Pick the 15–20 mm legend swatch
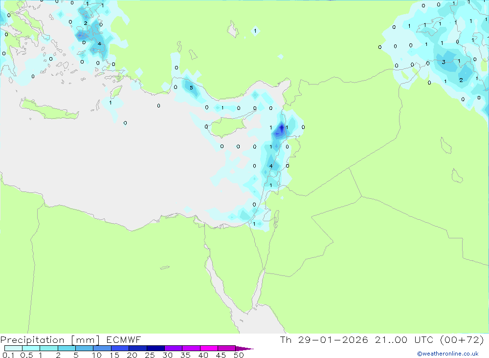489x358 pixels. coord(120,348)
